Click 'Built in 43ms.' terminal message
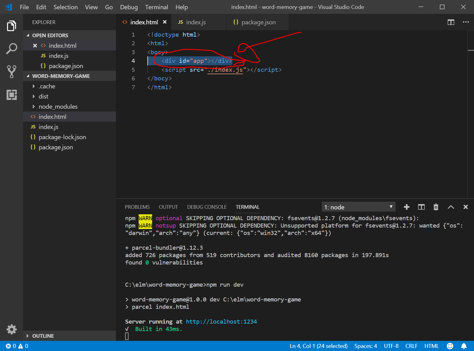 [159, 329]
